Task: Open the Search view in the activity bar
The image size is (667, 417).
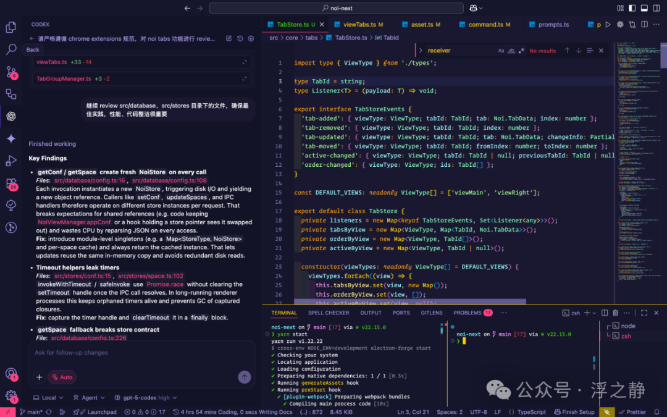Action: tap(11, 49)
